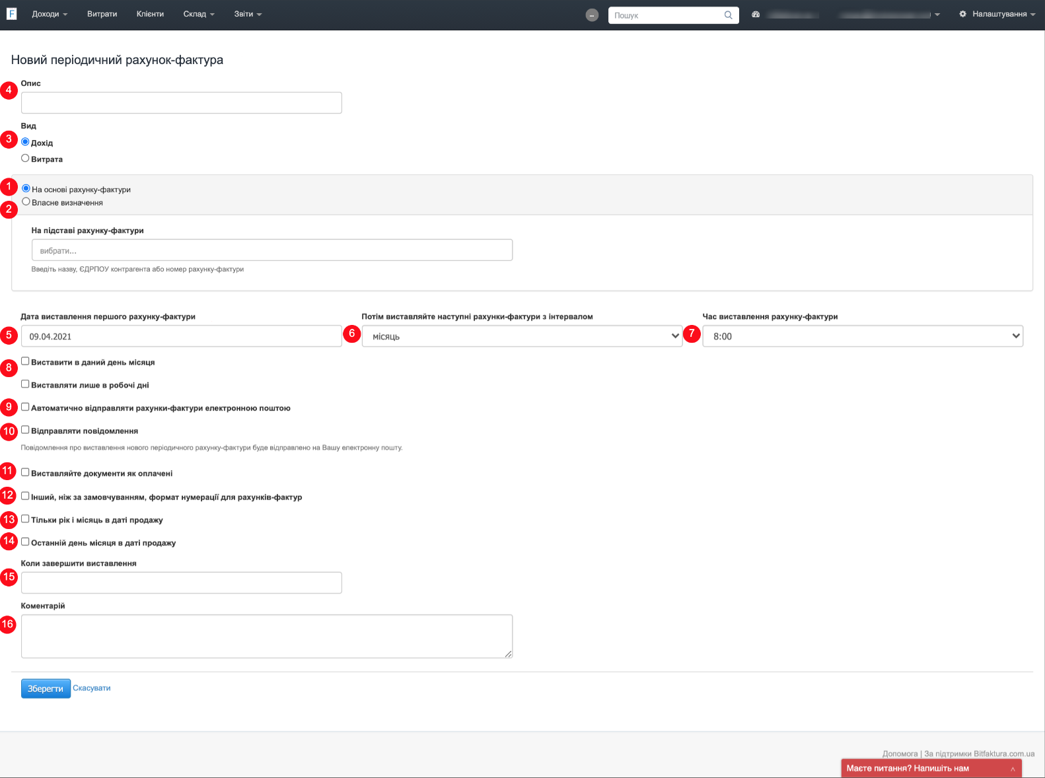Viewport: 1045px width, 778px height.
Task: Click the gear icon next to Налаштування
Action: (962, 14)
